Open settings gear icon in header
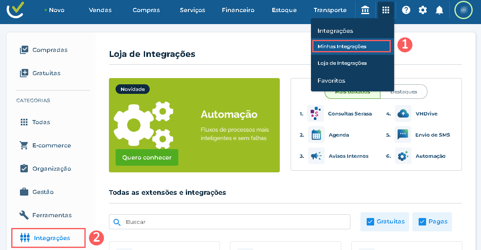This screenshot has width=481, height=250. coord(423,10)
